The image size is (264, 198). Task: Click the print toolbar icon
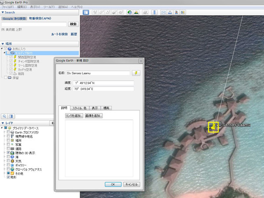point(170,12)
